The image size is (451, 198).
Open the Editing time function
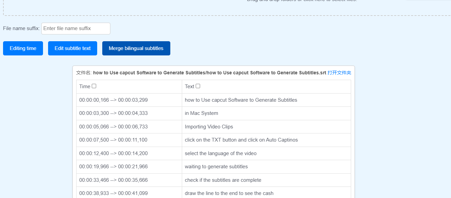tap(23, 48)
